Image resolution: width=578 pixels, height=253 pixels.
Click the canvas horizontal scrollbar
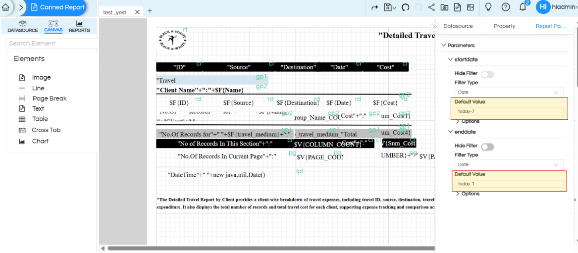(271, 248)
